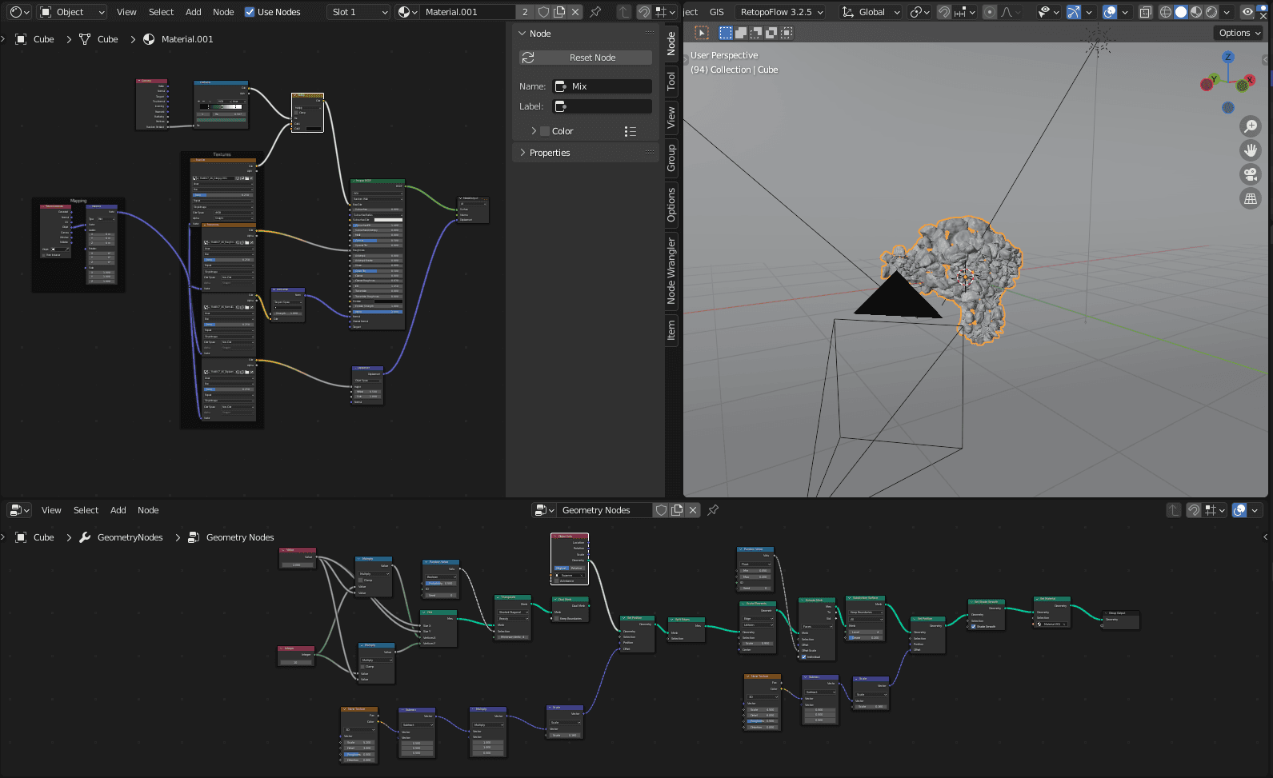Toggle snapping magnet in shader editor
Image resolution: width=1273 pixels, height=778 pixels.
pyautogui.click(x=644, y=12)
